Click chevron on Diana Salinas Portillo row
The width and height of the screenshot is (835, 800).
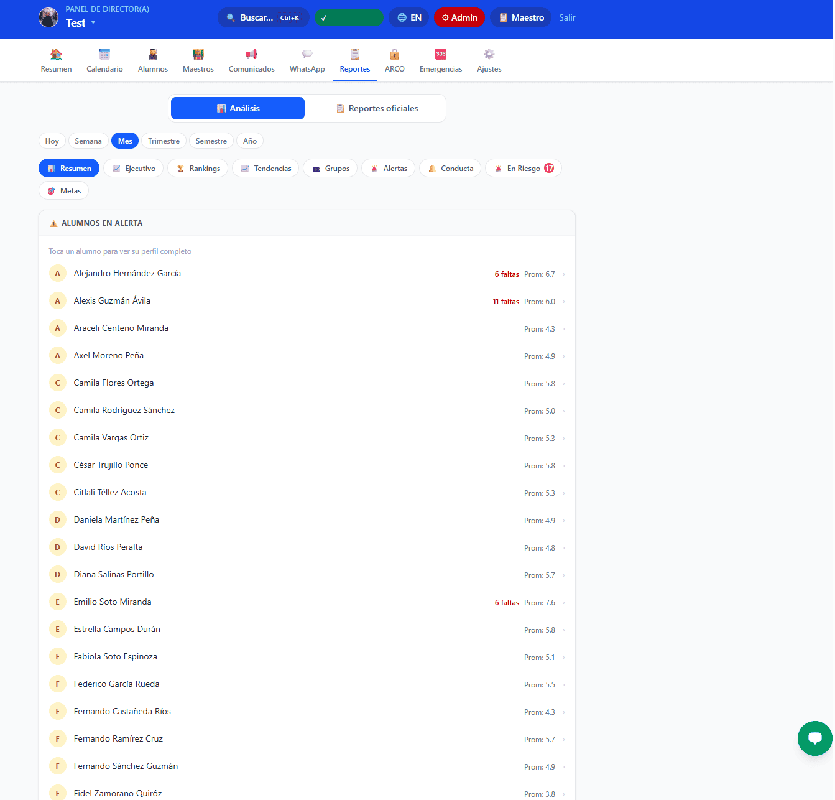coord(564,575)
